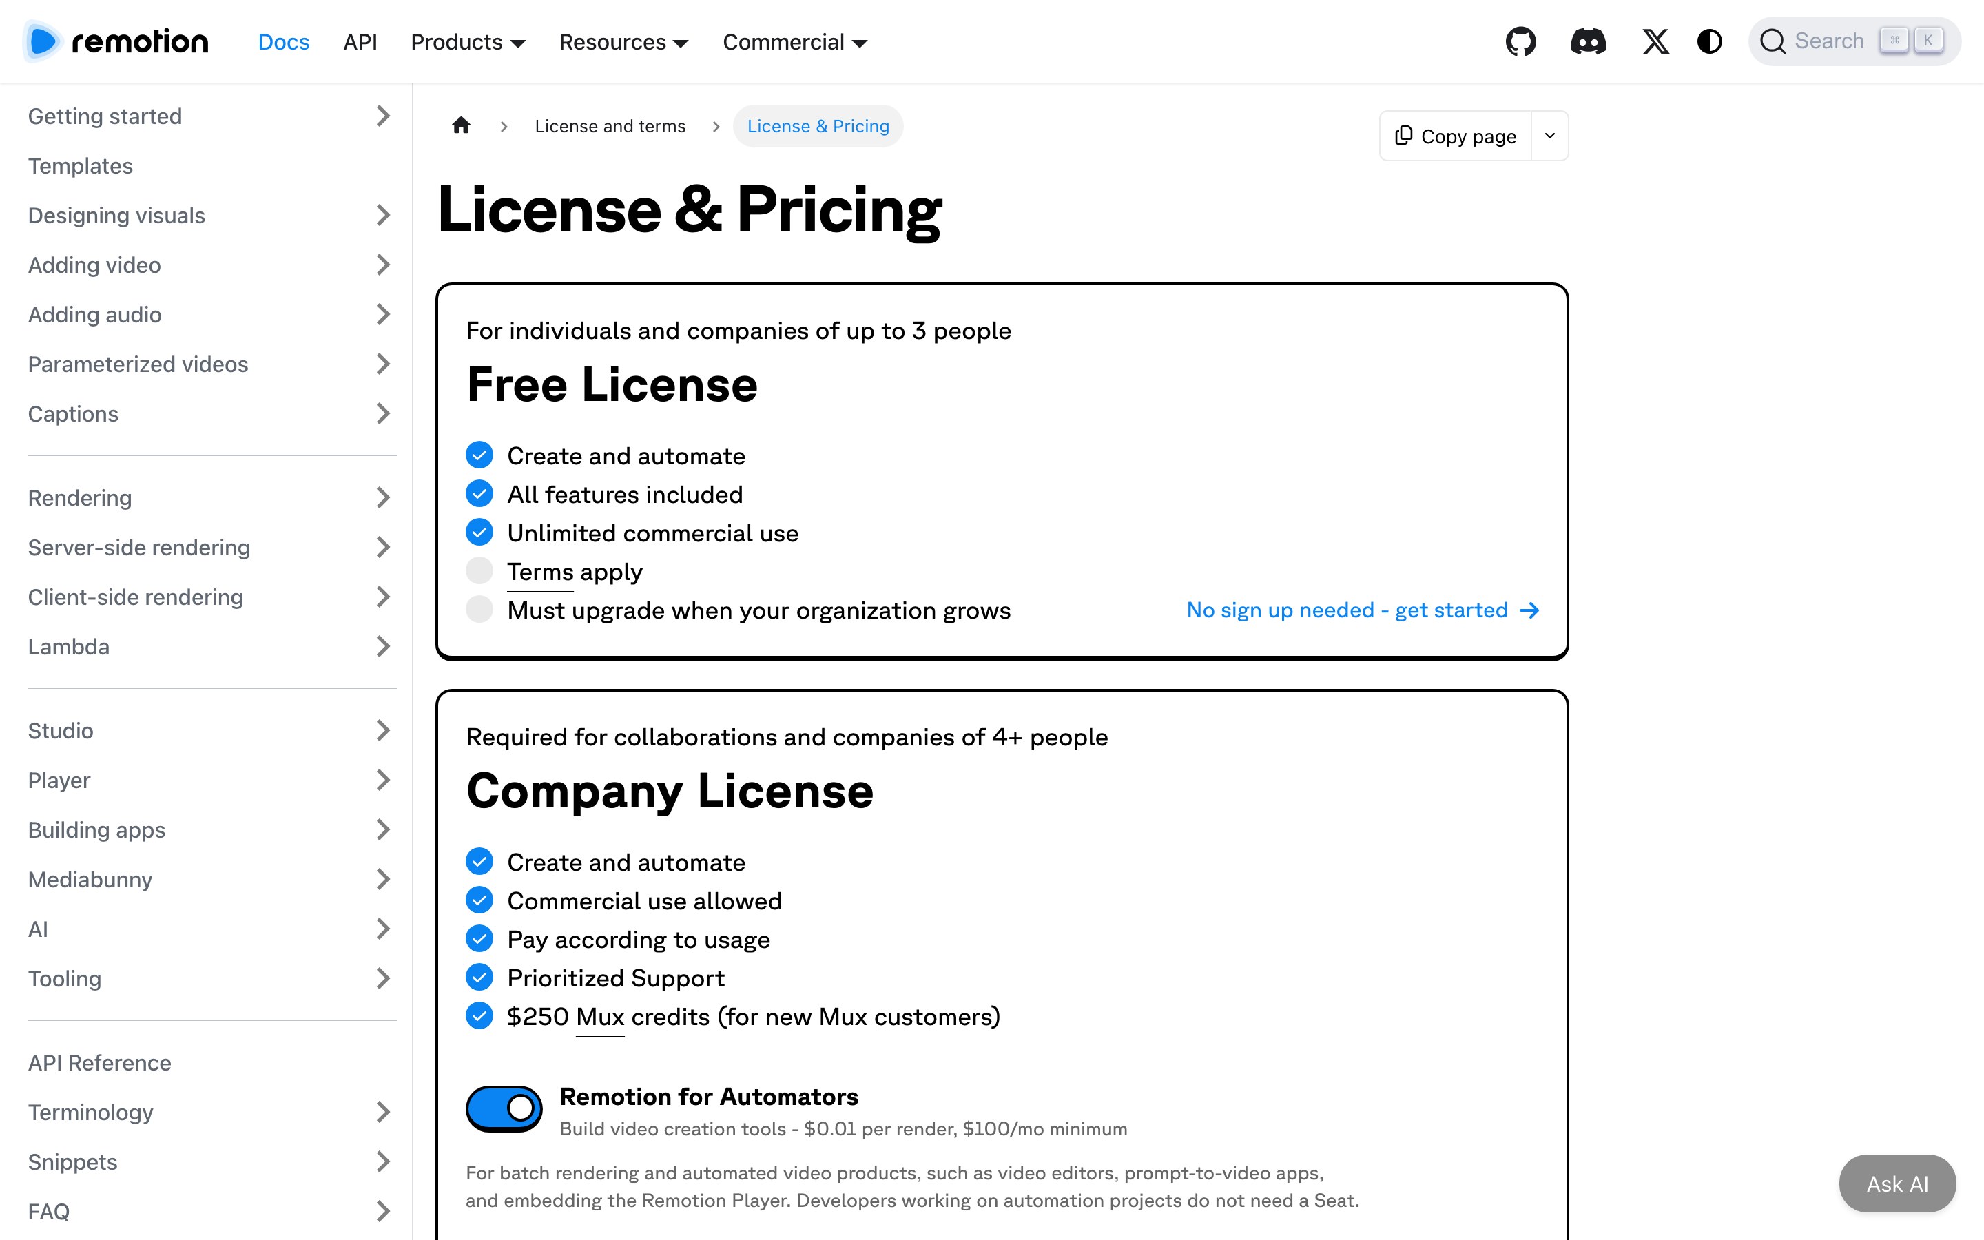1984x1240 pixels.
Task: Open the Captions sidebar item
Action: coord(73,414)
